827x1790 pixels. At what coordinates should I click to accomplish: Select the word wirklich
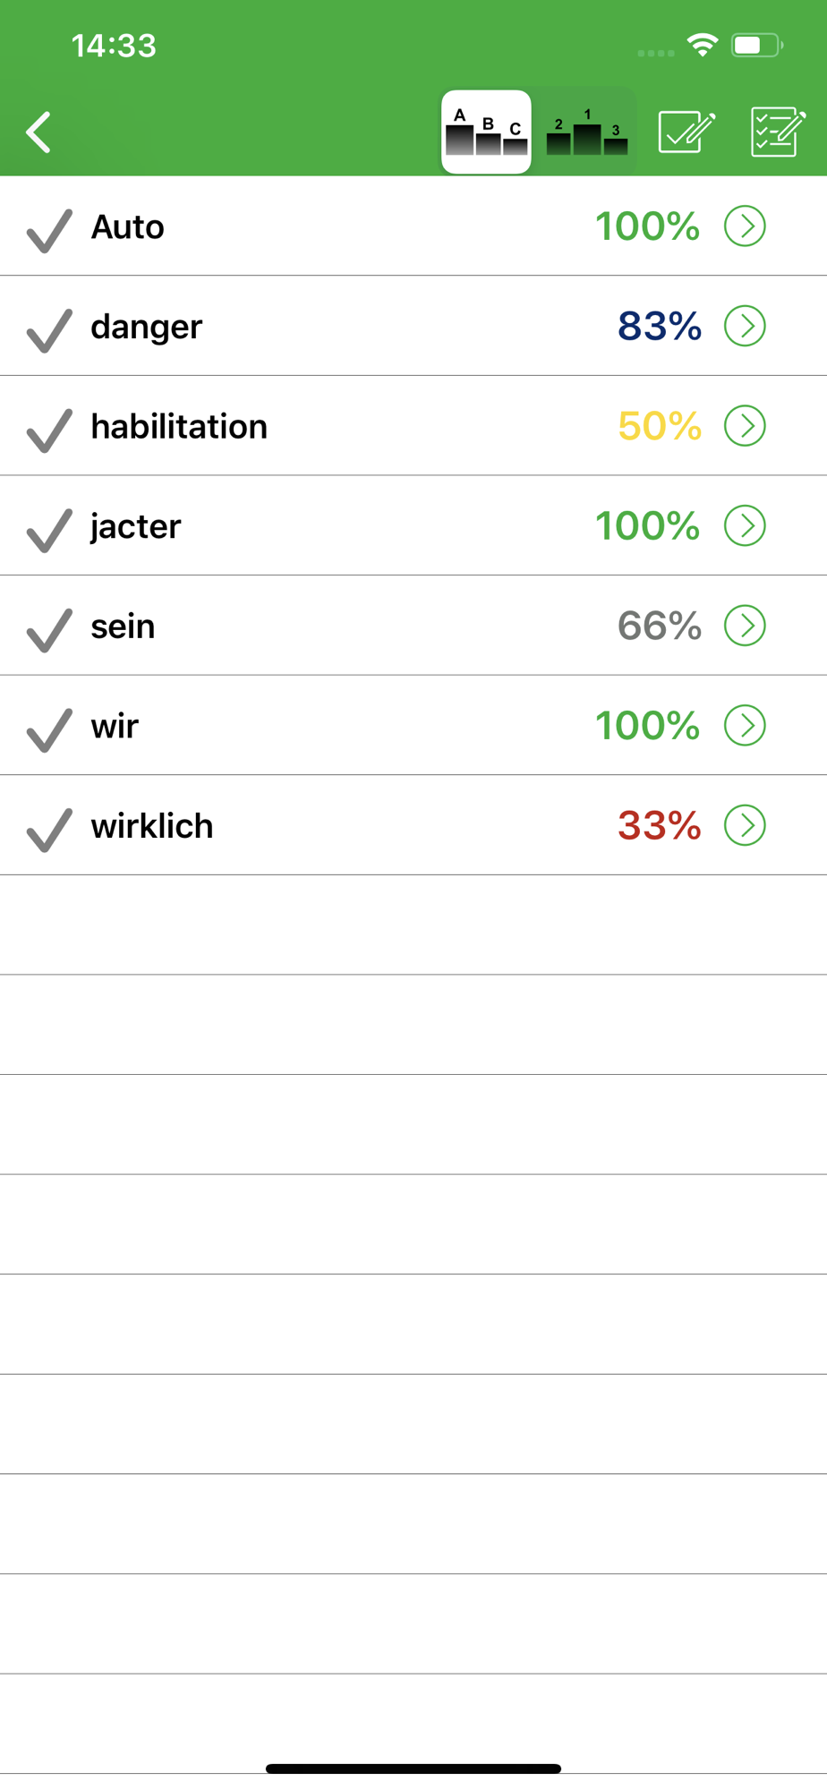[152, 826]
